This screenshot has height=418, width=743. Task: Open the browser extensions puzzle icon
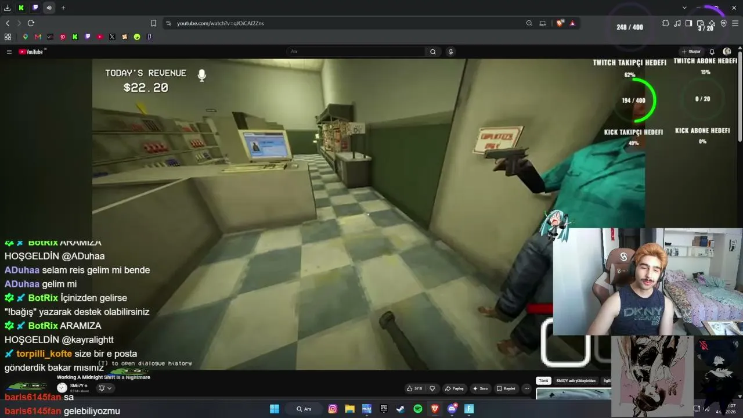pos(665,23)
